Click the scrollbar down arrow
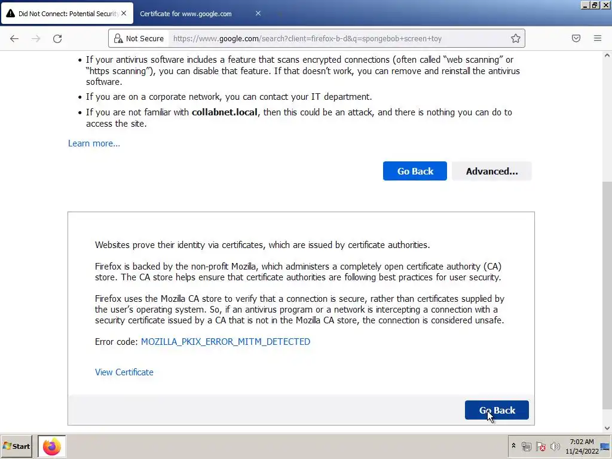Screen dimensions: 612x459 click(x=607, y=428)
